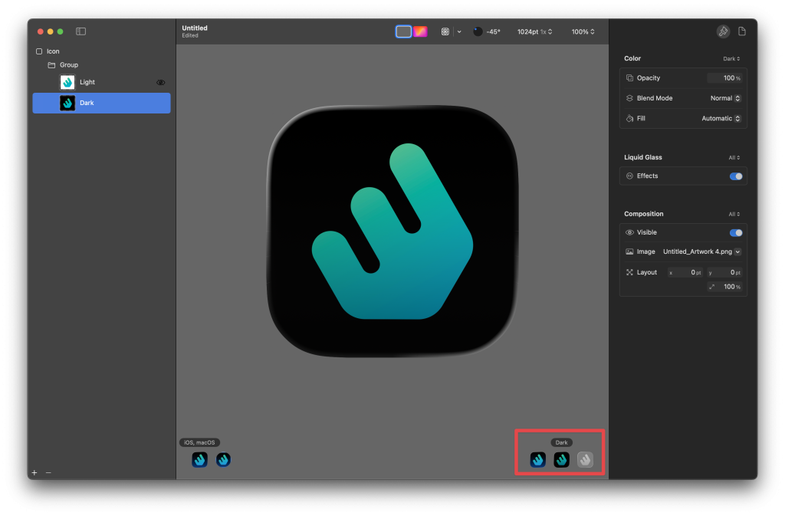The width and height of the screenshot is (785, 516).
Task: Open the 100% zoom level selector
Action: click(583, 31)
